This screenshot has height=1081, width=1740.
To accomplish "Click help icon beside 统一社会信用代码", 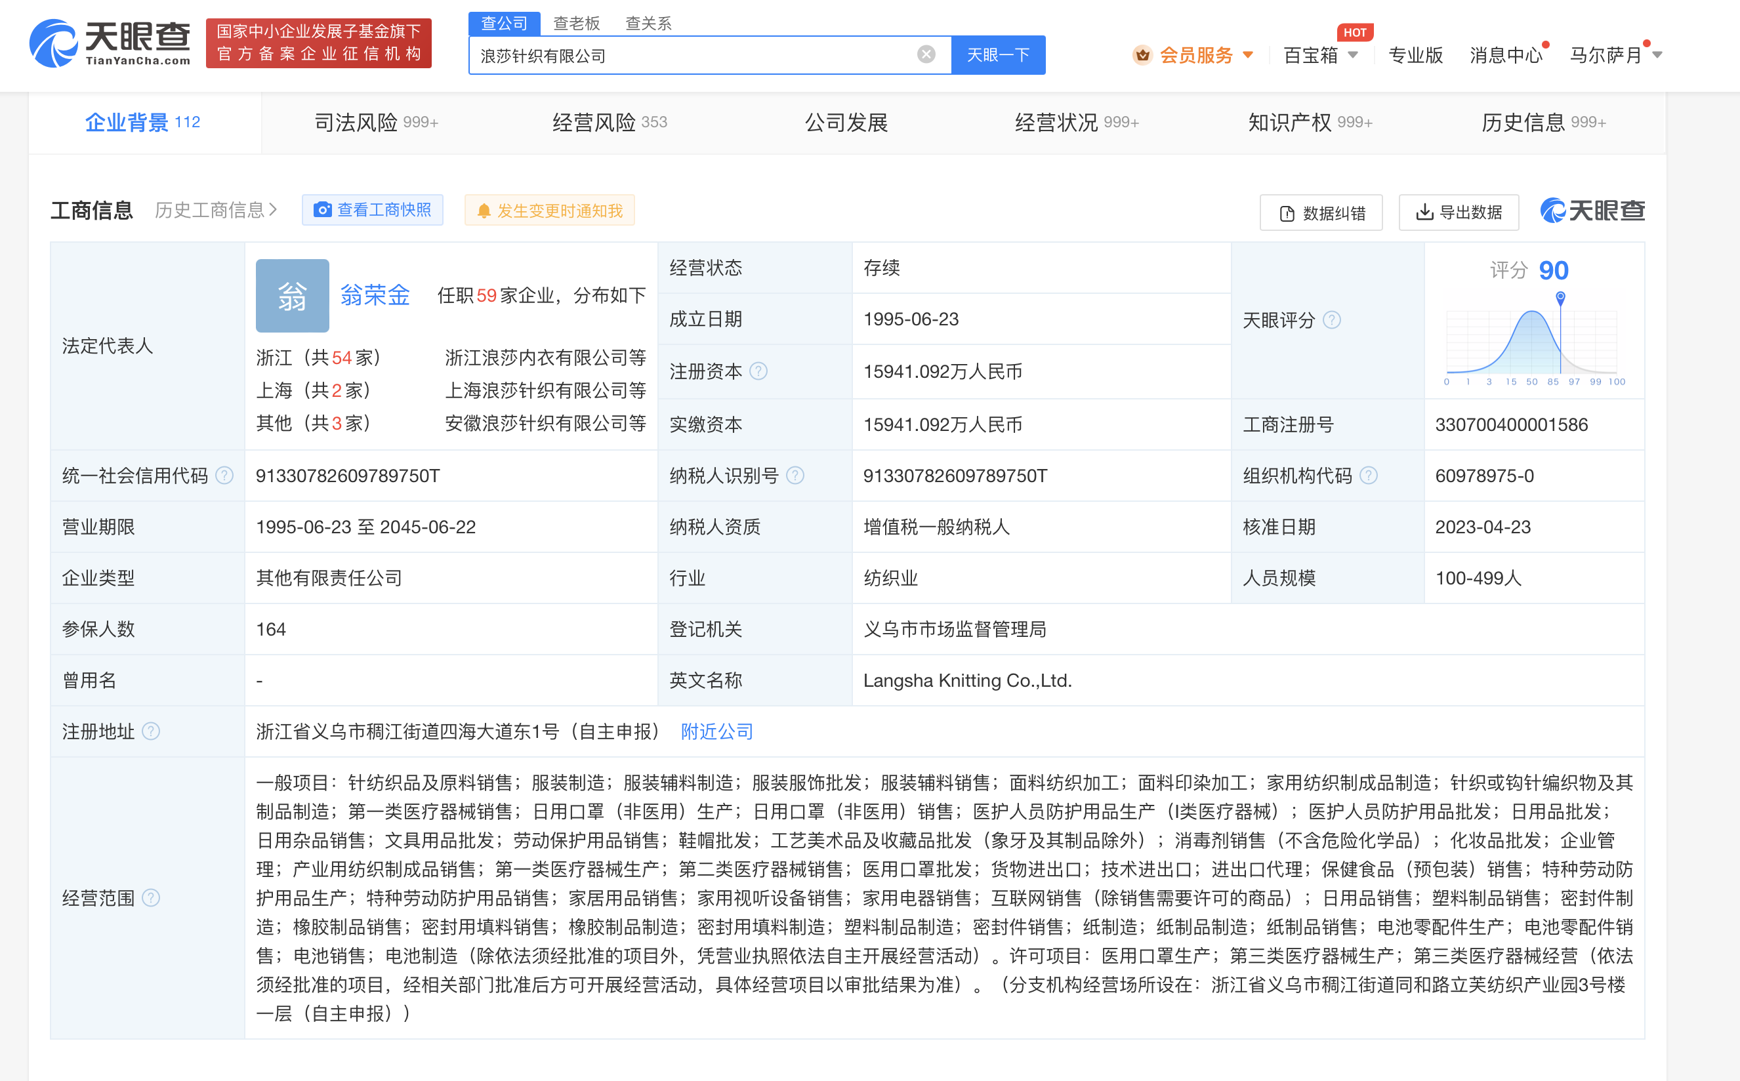I will point(224,476).
